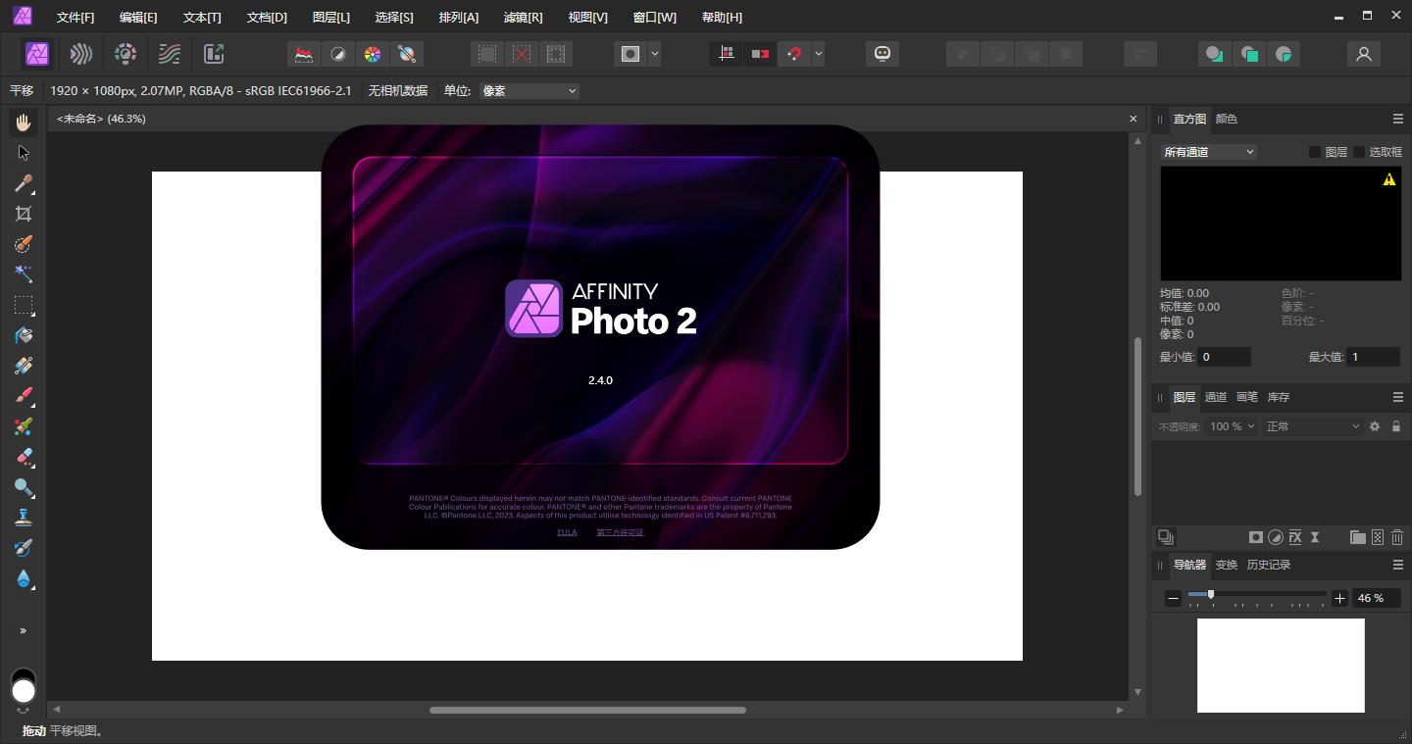
Task: Apply Auto Contrast from toolbar
Action: tap(337, 54)
